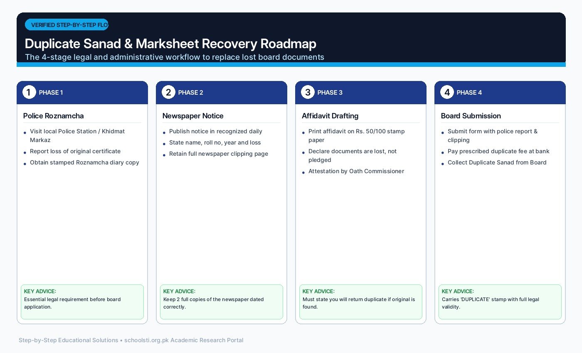Click the PHASE 2 header label
This screenshot has height=353, width=582.
point(191,93)
